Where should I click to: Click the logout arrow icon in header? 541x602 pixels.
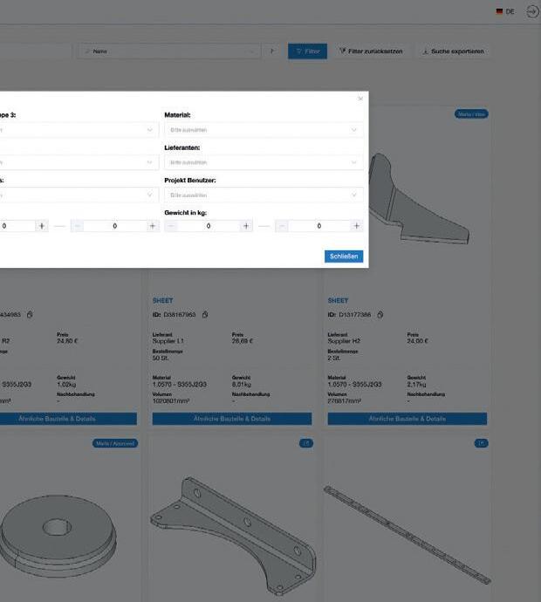tap(532, 12)
